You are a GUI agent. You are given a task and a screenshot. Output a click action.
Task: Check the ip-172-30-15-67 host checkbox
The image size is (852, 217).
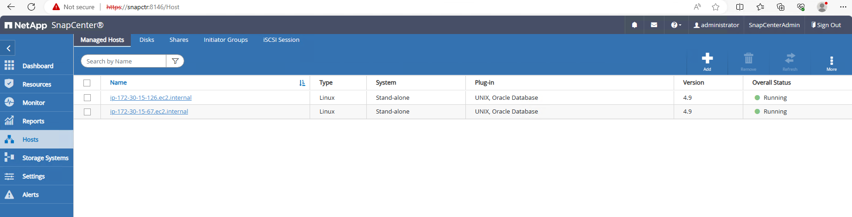pos(87,112)
